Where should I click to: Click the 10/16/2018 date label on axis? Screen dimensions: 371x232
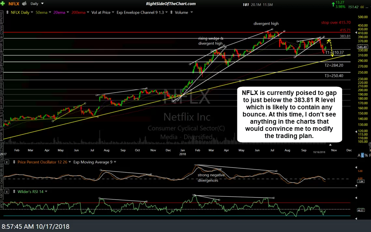click(319, 152)
